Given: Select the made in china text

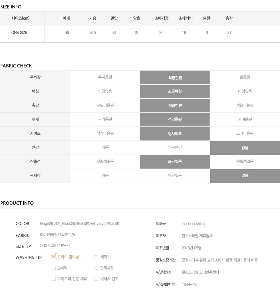Looking at the screenshot, I should tap(193, 224).
